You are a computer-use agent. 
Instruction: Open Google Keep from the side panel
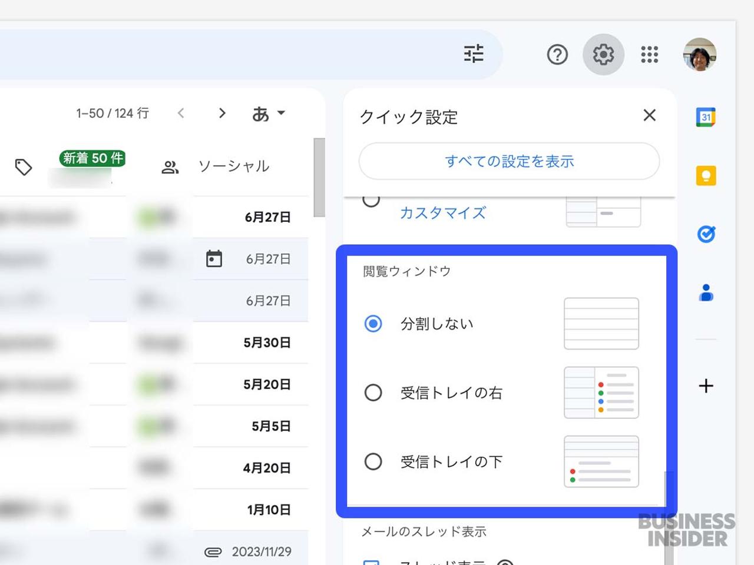706,175
